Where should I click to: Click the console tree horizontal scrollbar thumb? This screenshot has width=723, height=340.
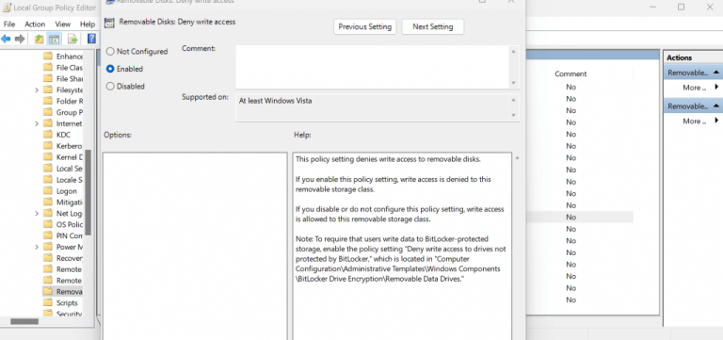(x=24, y=321)
